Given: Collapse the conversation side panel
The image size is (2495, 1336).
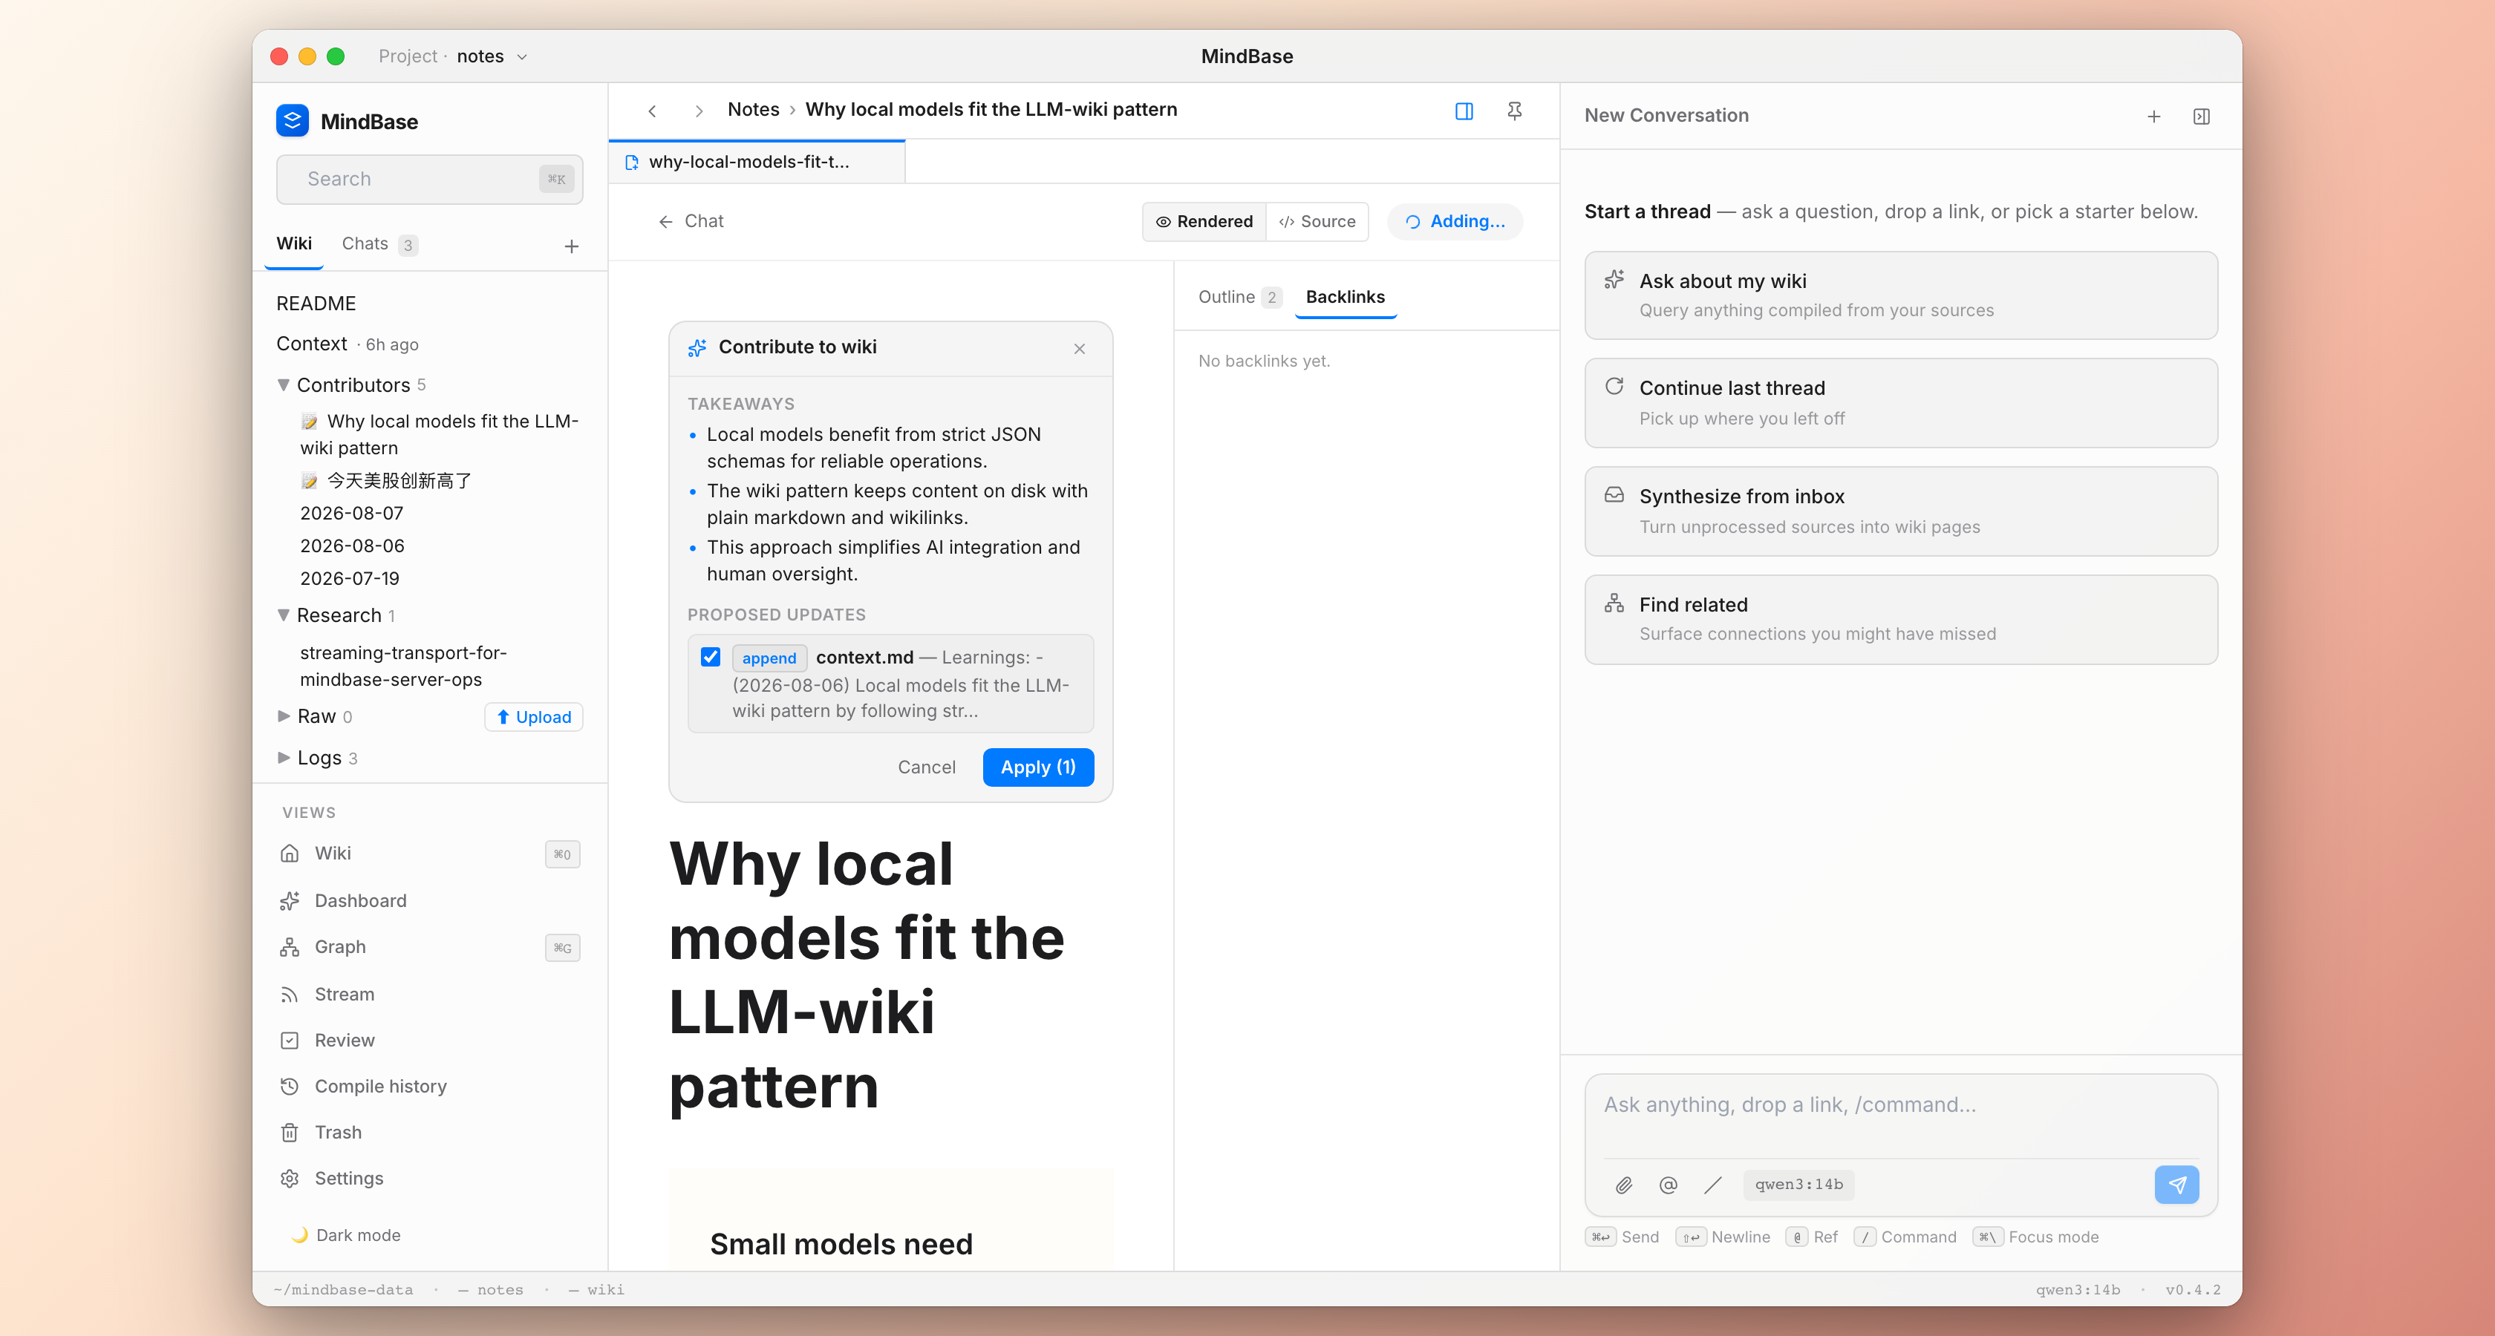Looking at the screenshot, I should 2202,117.
